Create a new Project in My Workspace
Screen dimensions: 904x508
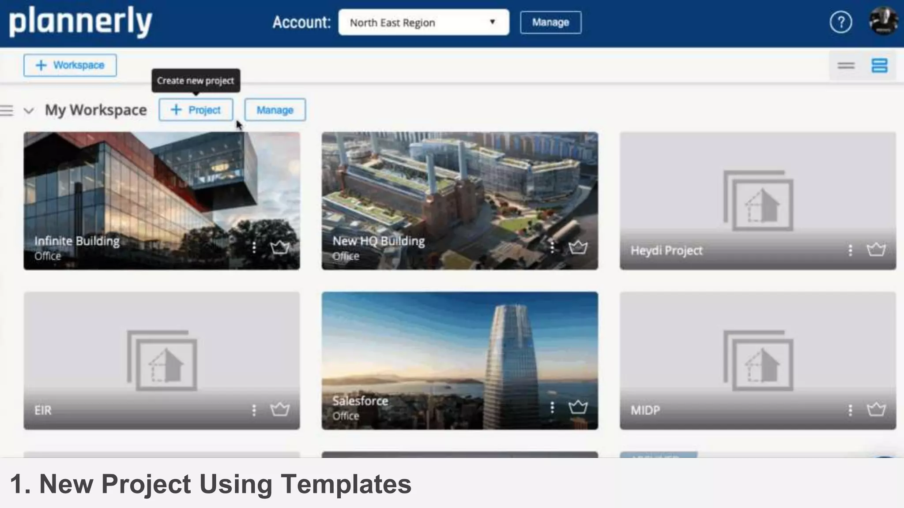pos(196,110)
